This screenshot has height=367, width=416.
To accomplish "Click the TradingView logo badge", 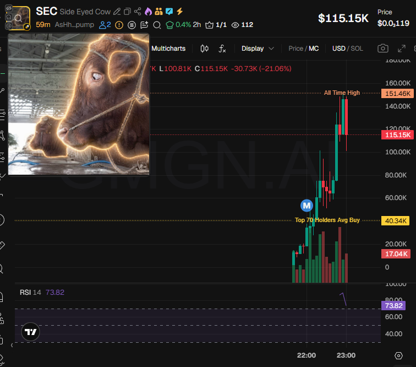I will (x=30, y=332).
